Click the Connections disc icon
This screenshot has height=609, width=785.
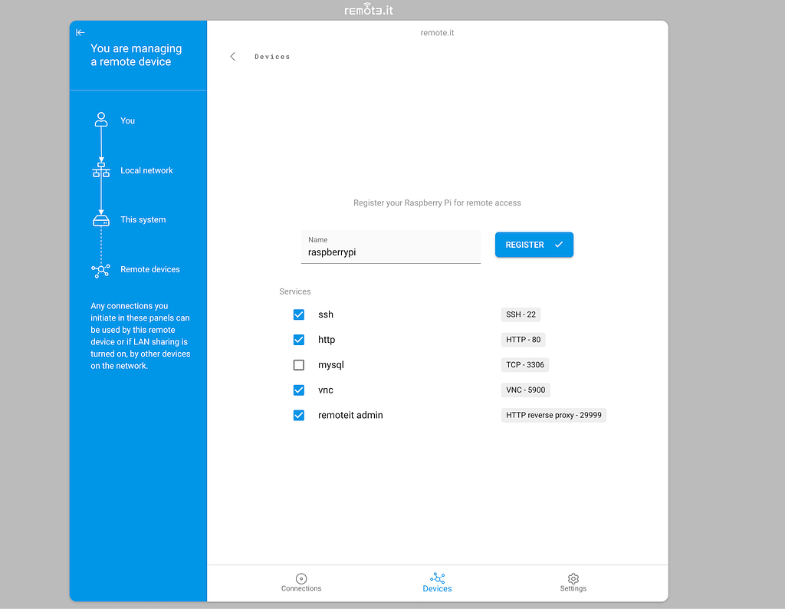(301, 578)
